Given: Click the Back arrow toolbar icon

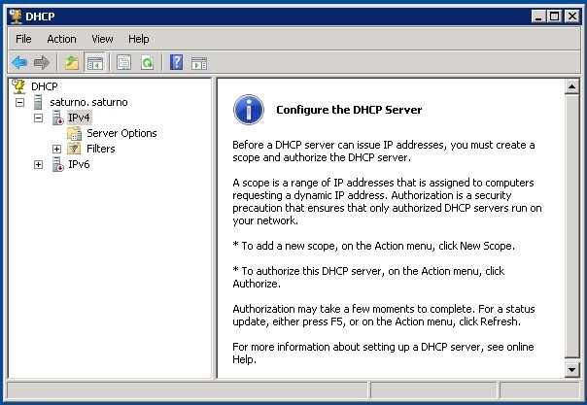Looking at the screenshot, I should 19,63.
